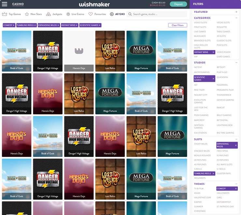241x215 pixels.
Task: Collapse the Categories filter section
Action: click(236, 18)
